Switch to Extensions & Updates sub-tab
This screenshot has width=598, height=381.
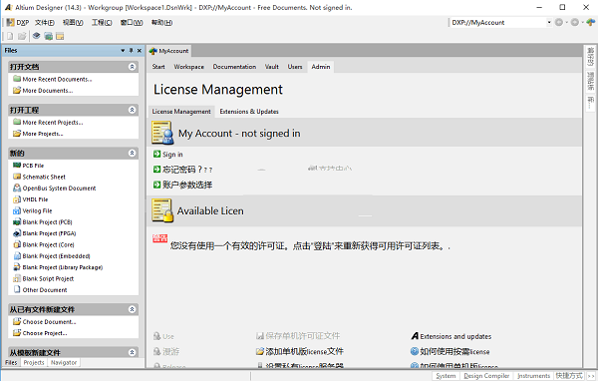(x=249, y=112)
